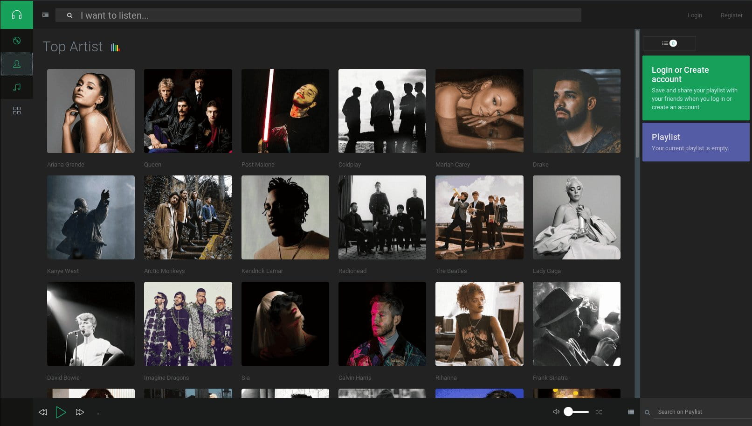Click the Register link
The height and width of the screenshot is (426, 752).
pos(731,15)
